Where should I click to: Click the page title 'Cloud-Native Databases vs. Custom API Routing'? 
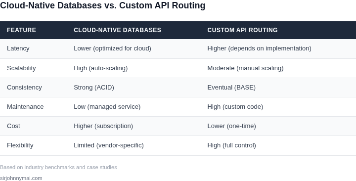pos(103,5)
